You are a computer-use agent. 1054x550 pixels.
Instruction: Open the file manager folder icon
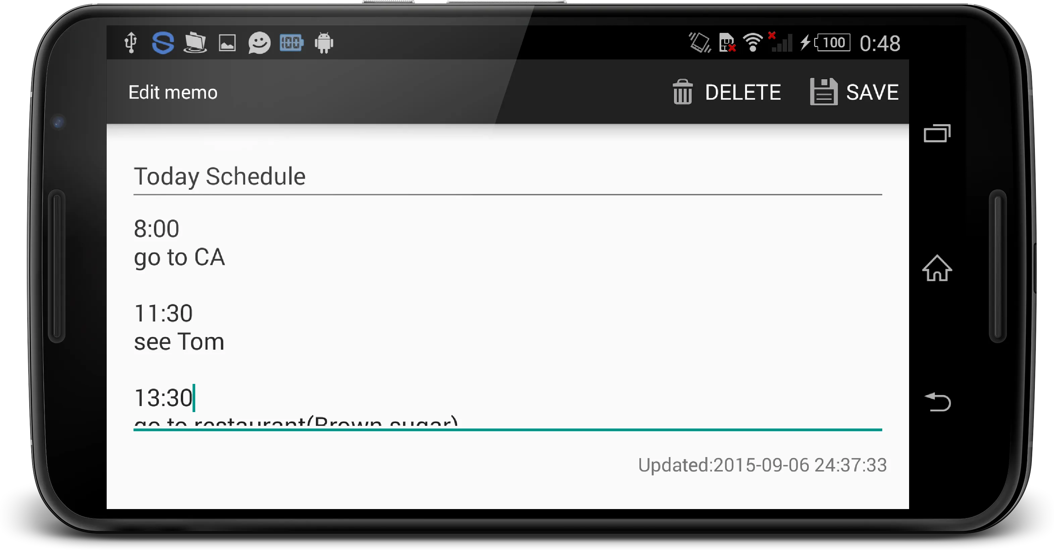195,43
